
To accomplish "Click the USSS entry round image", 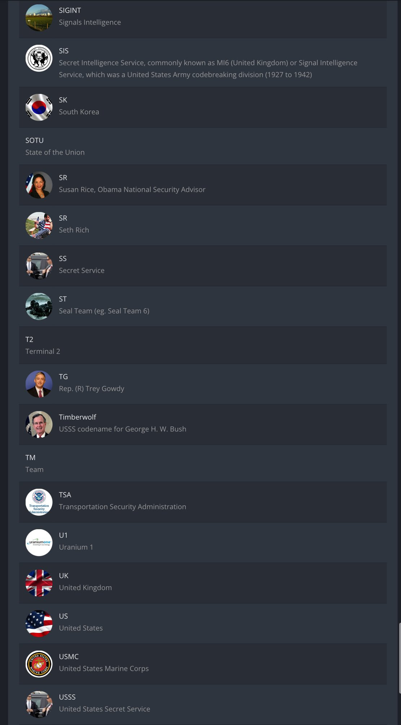I will click(x=39, y=704).
